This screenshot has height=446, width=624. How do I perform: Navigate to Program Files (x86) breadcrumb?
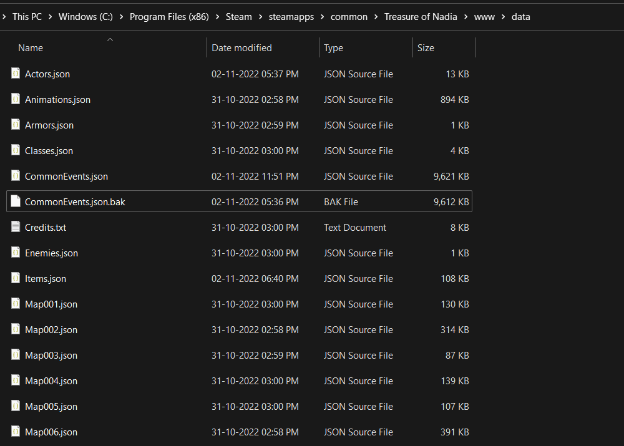(170, 17)
